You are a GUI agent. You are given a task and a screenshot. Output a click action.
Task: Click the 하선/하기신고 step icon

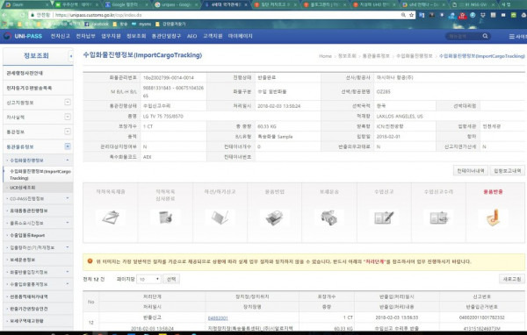(220, 217)
